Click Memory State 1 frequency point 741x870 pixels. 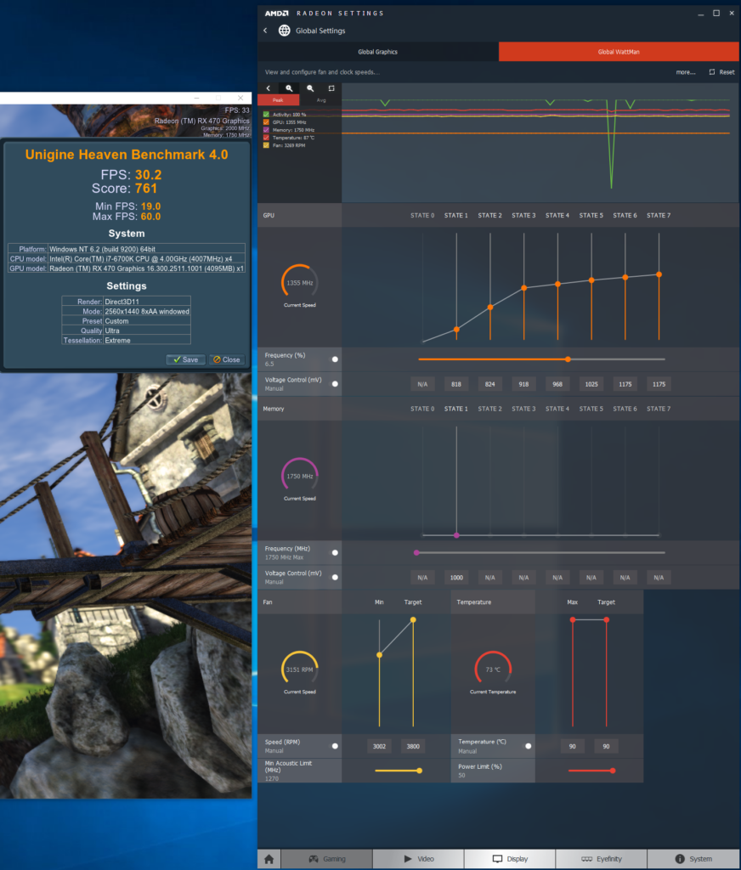pyautogui.click(x=457, y=535)
